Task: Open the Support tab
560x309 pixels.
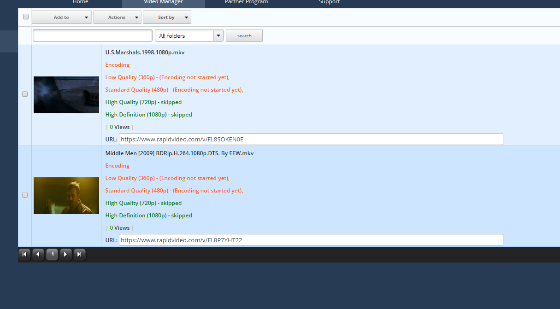Action: (329, 2)
